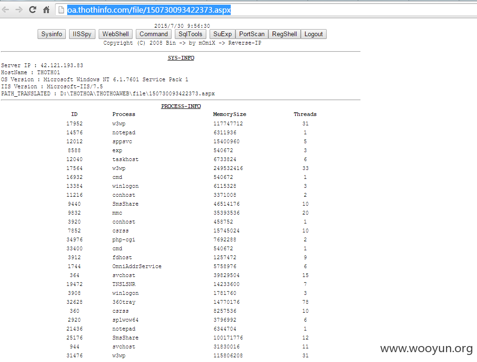Screen dimensions: 477x362
Task: Open the IISSpy button
Action: coord(82,34)
